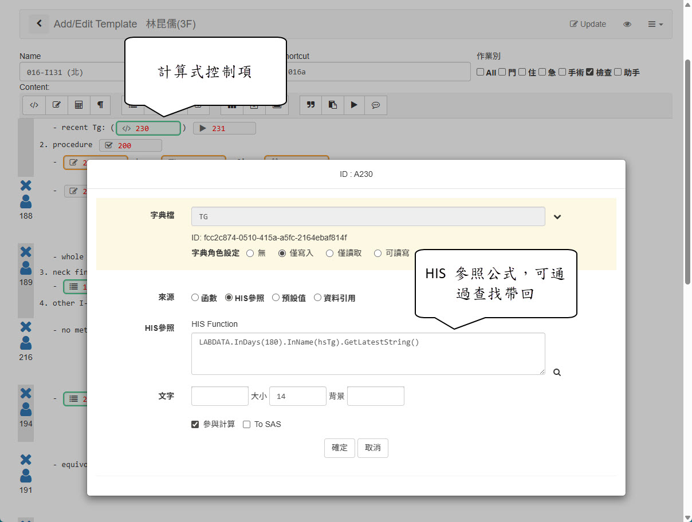Click the calculator toolbar icon
Screen dimensions: 692x522
click(78, 105)
